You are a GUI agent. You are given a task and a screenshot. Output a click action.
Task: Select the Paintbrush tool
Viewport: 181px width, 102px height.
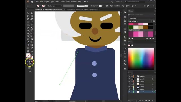tap(32, 25)
